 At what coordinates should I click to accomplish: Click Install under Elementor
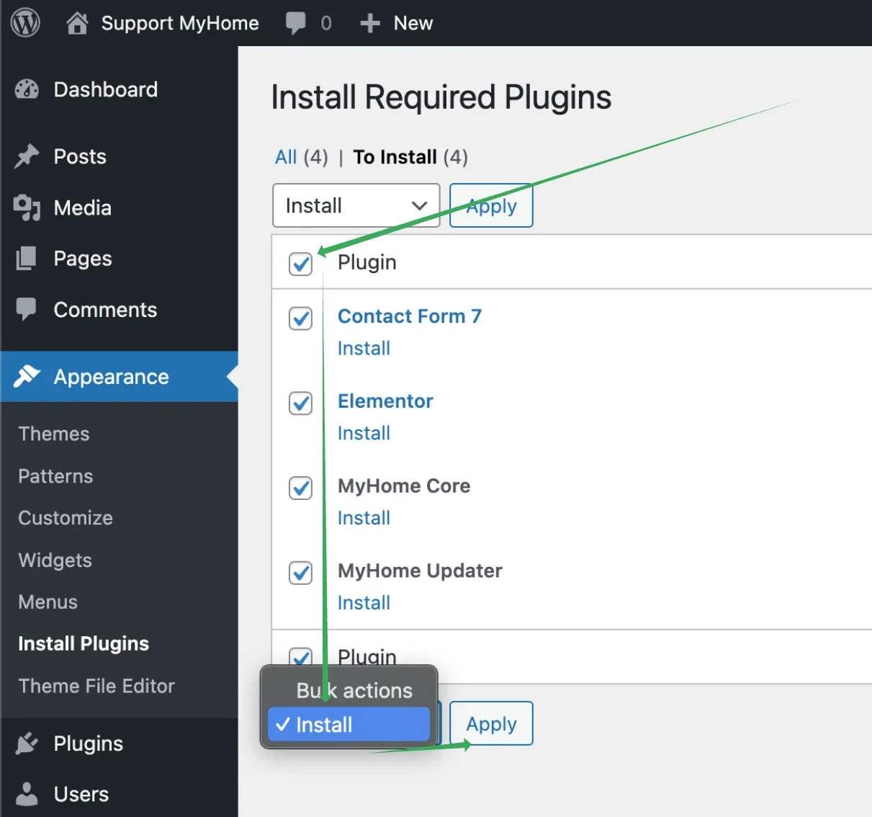click(364, 433)
